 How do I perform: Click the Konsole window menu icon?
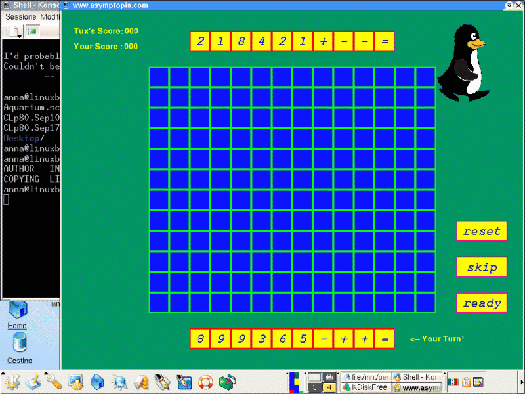click(x=6, y=5)
